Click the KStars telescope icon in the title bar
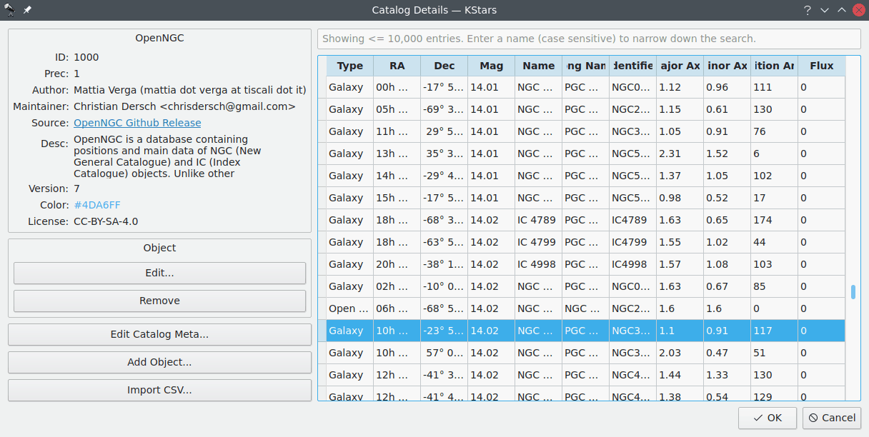 coord(9,10)
